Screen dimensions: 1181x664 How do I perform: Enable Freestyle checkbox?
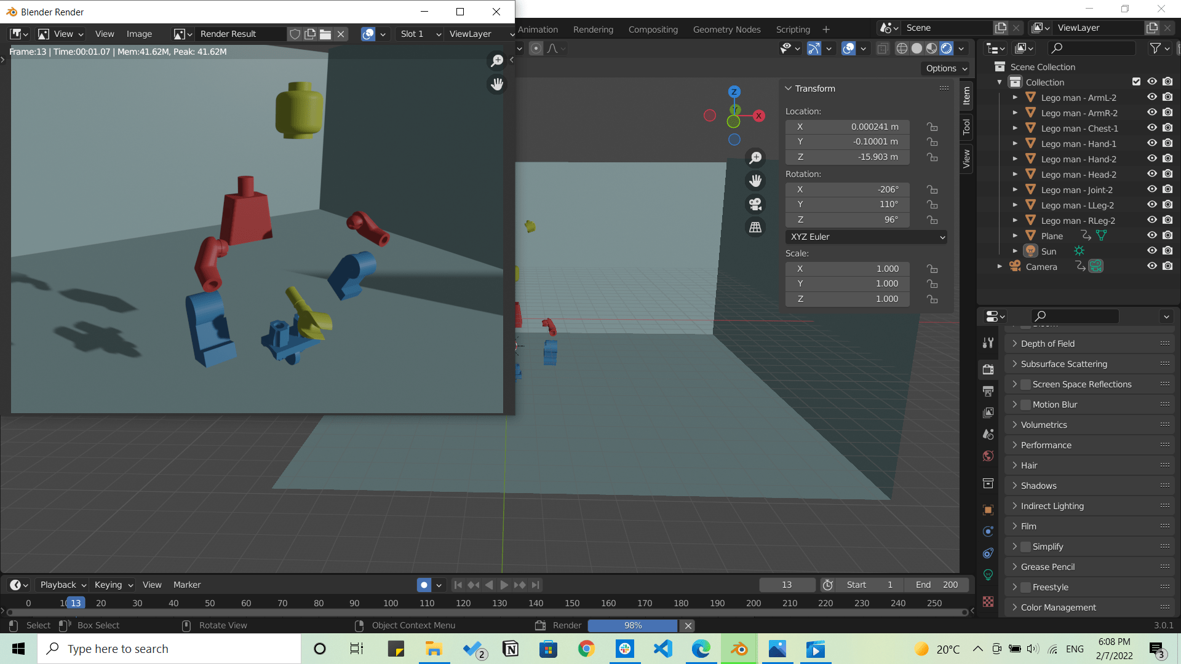tap(1025, 587)
